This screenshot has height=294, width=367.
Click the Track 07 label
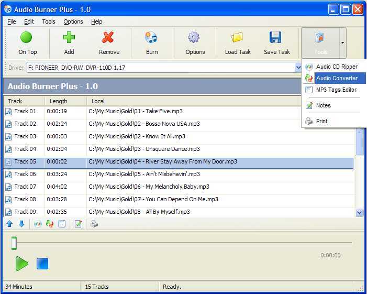coord(25,187)
